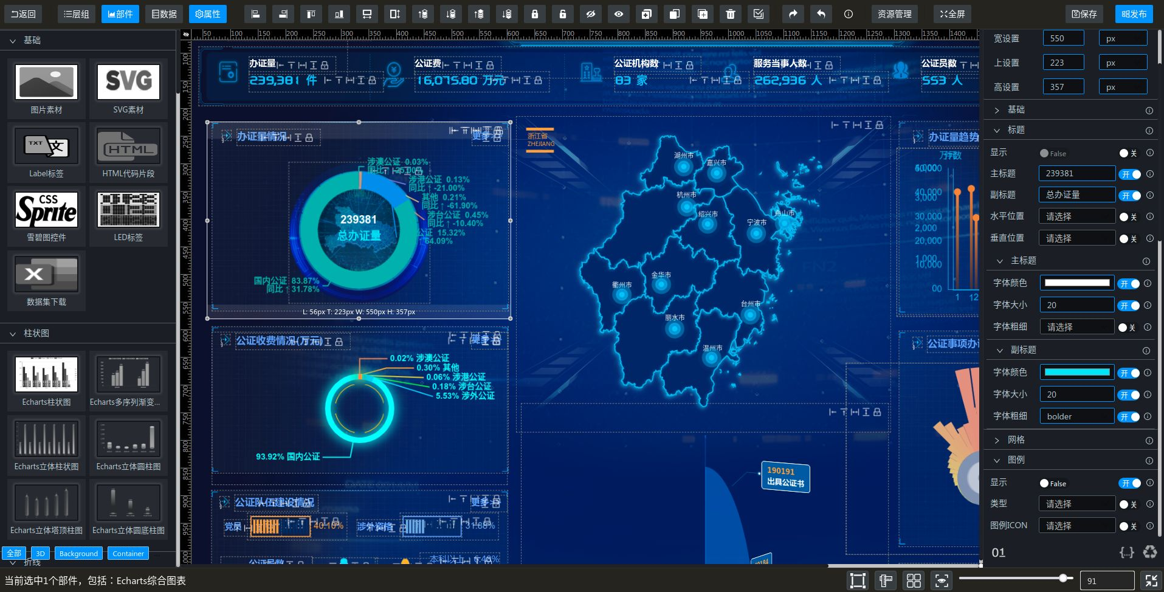Image resolution: width=1164 pixels, height=592 pixels.
Task: Click the crossed-out eye hide icon
Action: click(x=591, y=14)
